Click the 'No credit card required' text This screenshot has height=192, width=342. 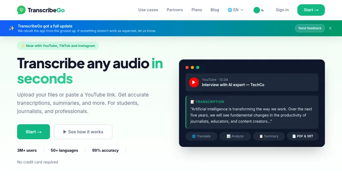[38, 162]
